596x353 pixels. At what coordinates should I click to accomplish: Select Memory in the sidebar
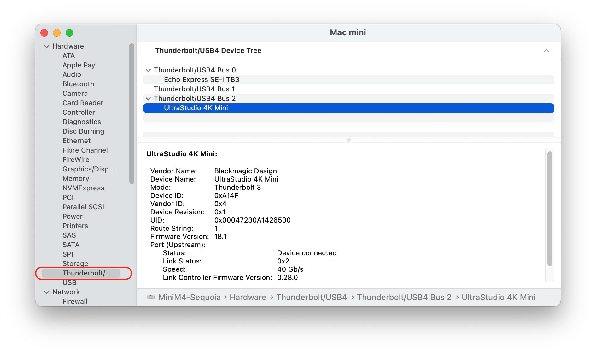76,179
